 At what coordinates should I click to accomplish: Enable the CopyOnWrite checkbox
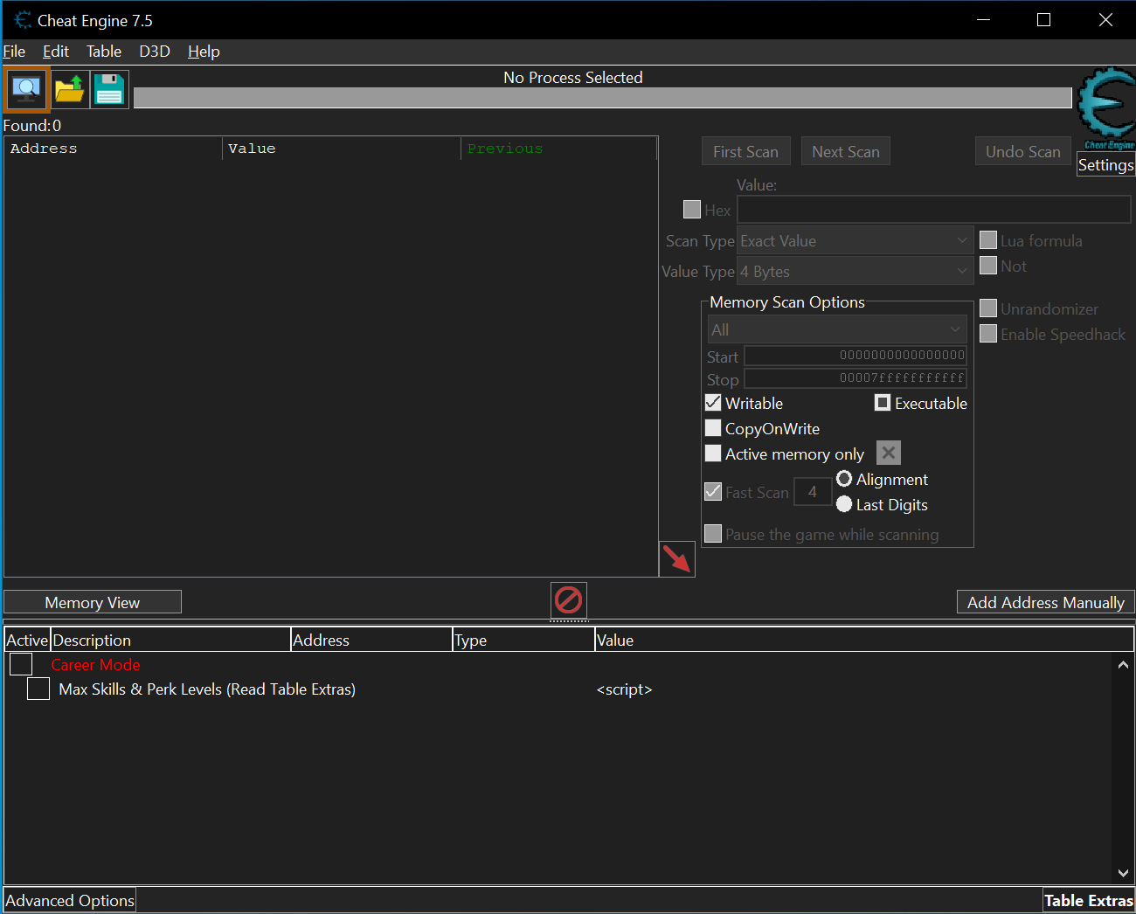[x=713, y=428]
